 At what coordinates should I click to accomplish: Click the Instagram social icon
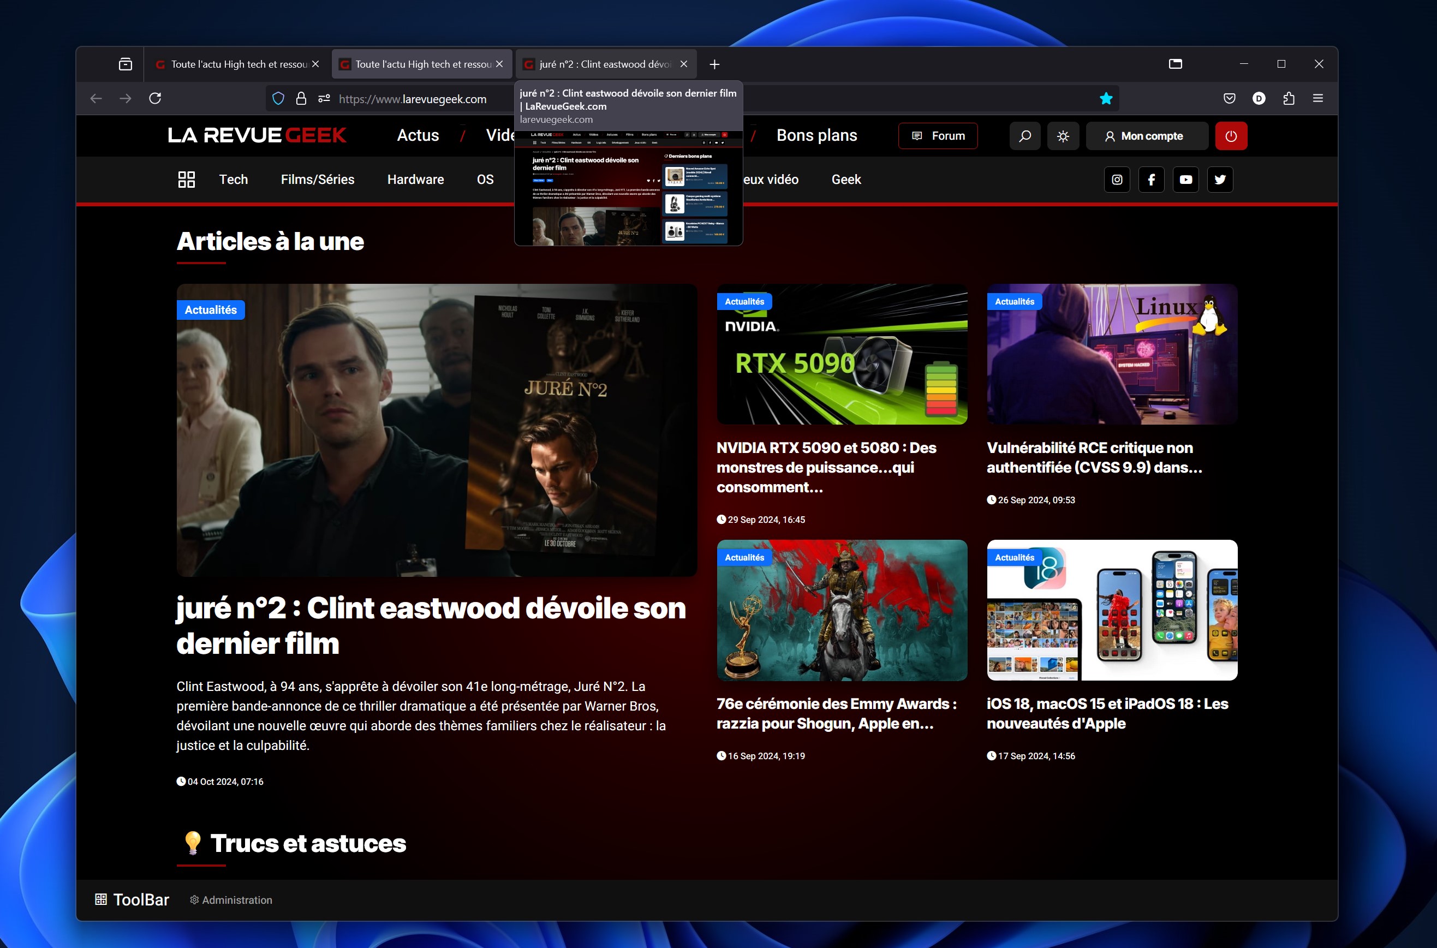1117,180
